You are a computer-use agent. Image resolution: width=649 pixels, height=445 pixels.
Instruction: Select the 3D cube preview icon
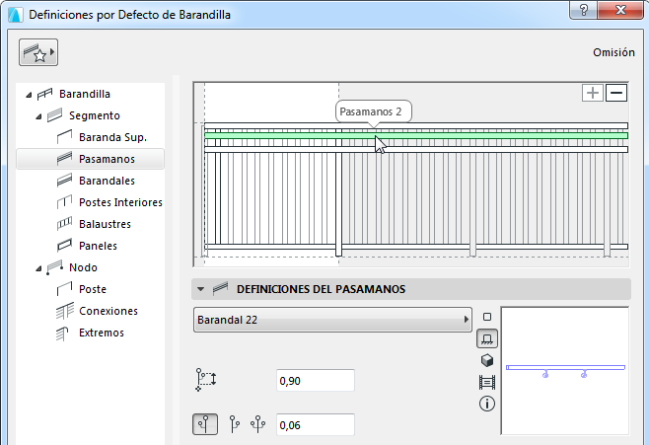[487, 360]
